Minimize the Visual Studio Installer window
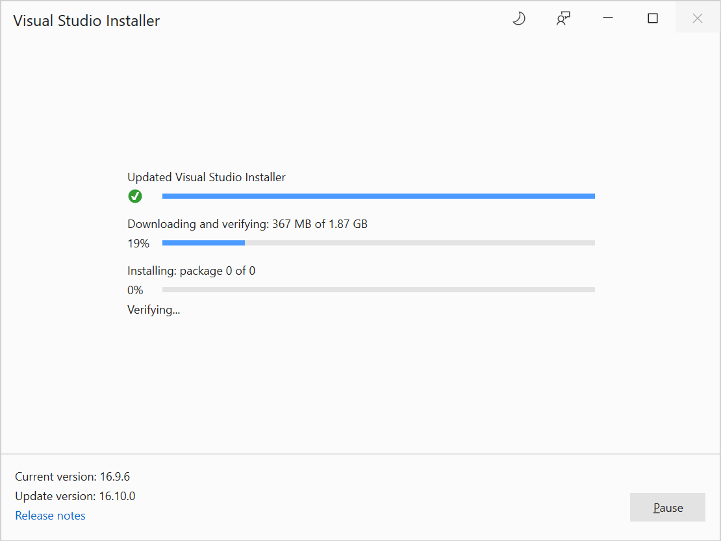This screenshot has height=541, width=721. (608, 18)
